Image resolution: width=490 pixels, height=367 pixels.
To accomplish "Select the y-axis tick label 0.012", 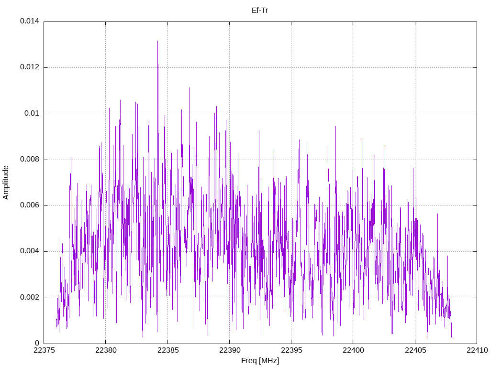I will pyautogui.click(x=30, y=67).
